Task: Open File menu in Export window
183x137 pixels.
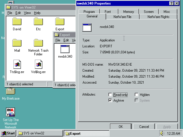Action: click(x=58, y=40)
